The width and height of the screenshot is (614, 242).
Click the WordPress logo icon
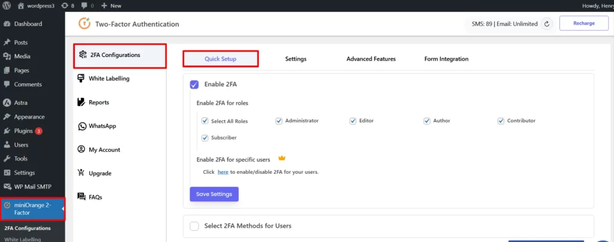point(7,5)
